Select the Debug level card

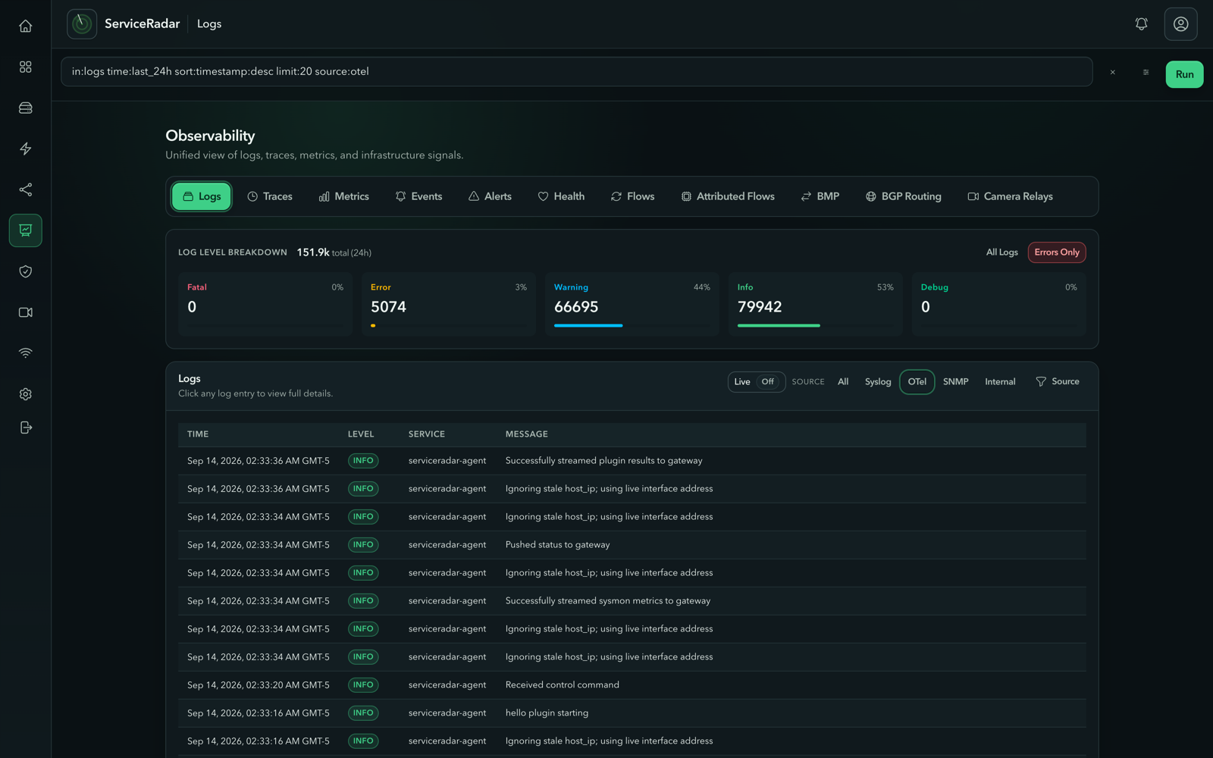(999, 304)
